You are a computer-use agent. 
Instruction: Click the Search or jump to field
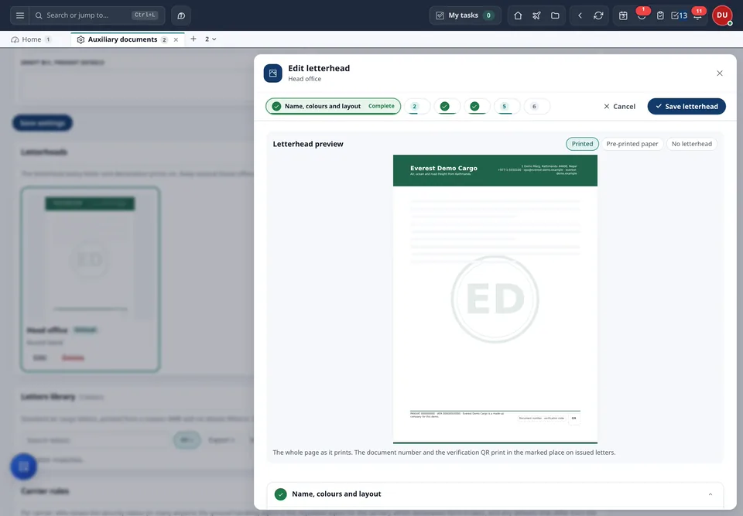(98, 15)
